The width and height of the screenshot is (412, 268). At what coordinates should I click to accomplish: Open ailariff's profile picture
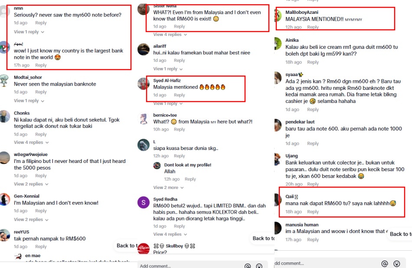[144, 49]
